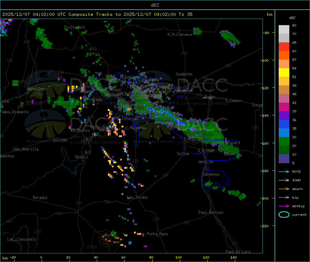
Task: Click the 'Aero_GA' map label
Action: tap(206, 162)
